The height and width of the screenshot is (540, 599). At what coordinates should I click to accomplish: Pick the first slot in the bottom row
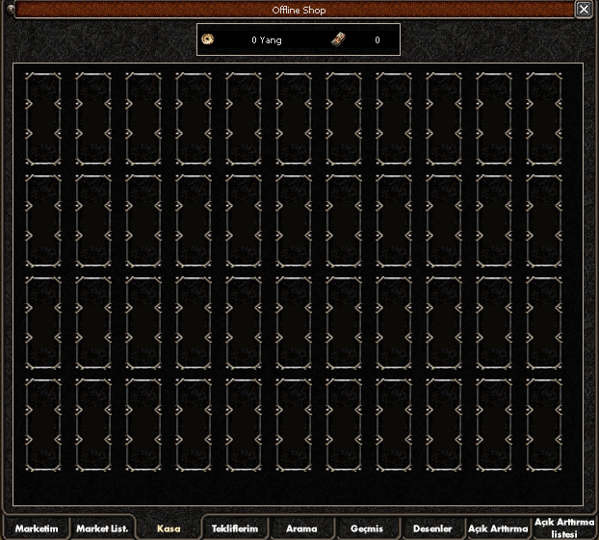(x=43, y=424)
